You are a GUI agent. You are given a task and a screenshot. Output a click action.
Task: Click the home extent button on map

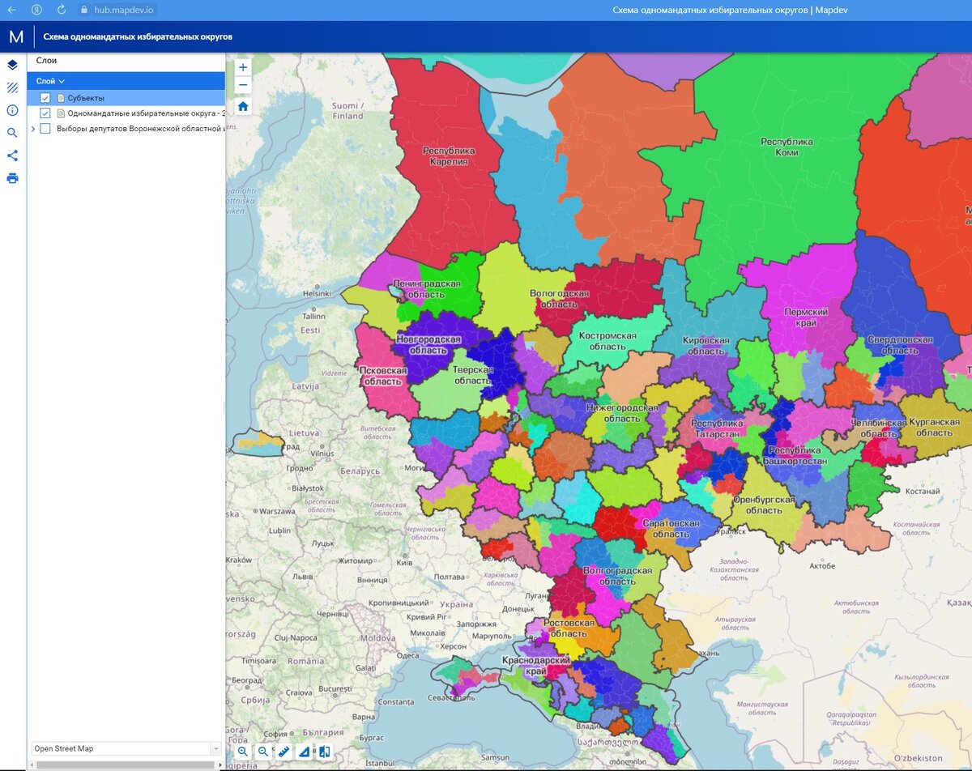(242, 106)
